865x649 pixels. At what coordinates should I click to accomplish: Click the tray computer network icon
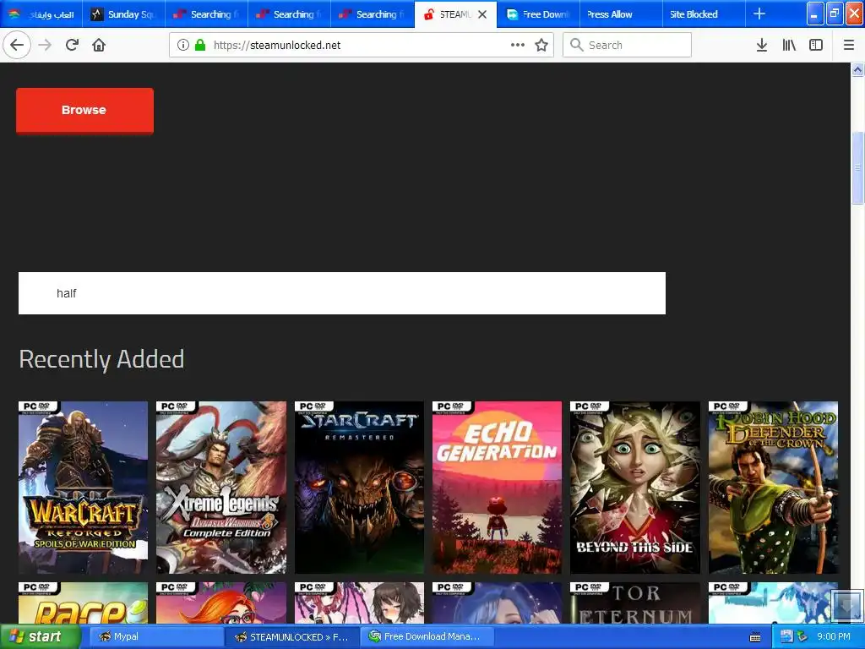coord(786,637)
